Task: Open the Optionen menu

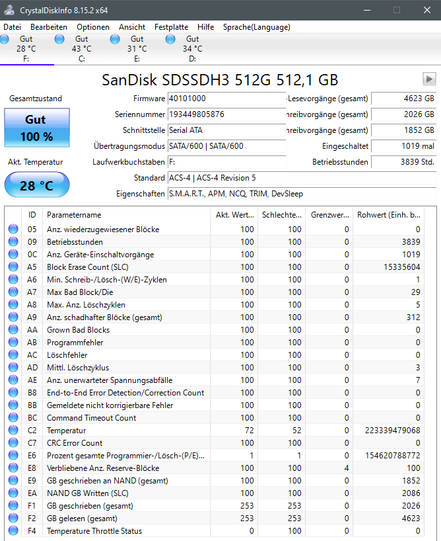Action: [93, 27]
